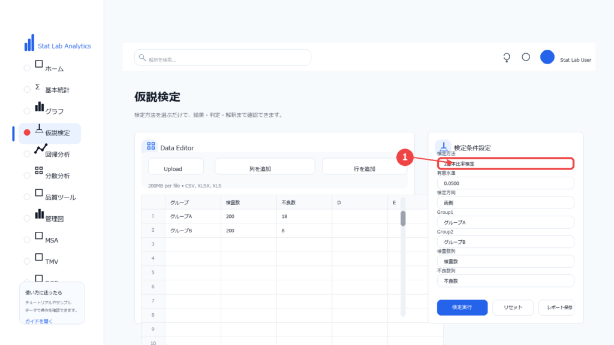Open the グラフ menu item
614x345 pixels.
coord(54,111)
